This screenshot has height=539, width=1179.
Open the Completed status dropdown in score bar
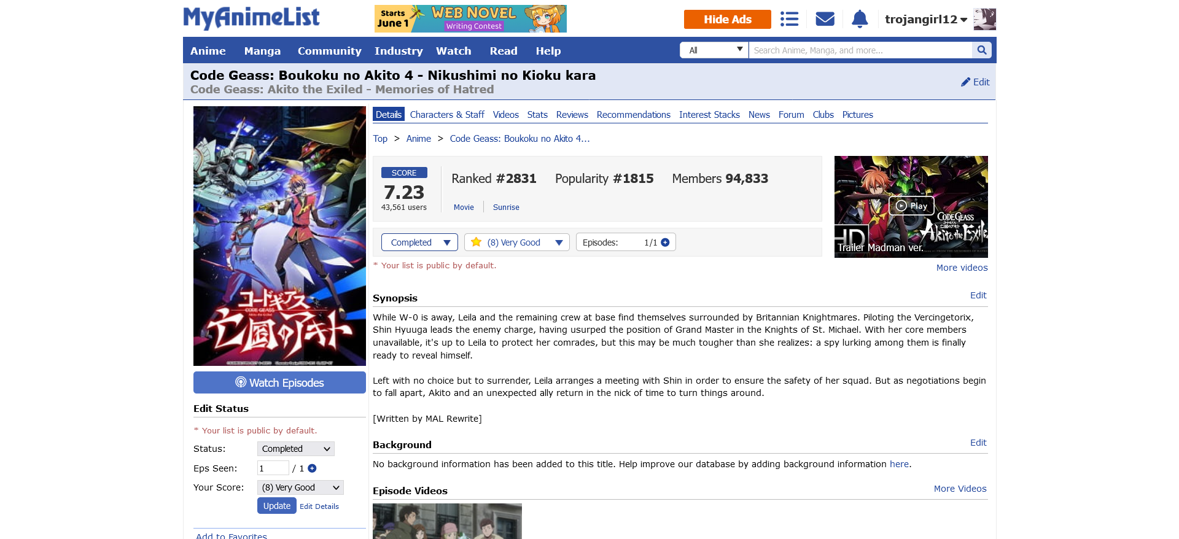(419, 242)
